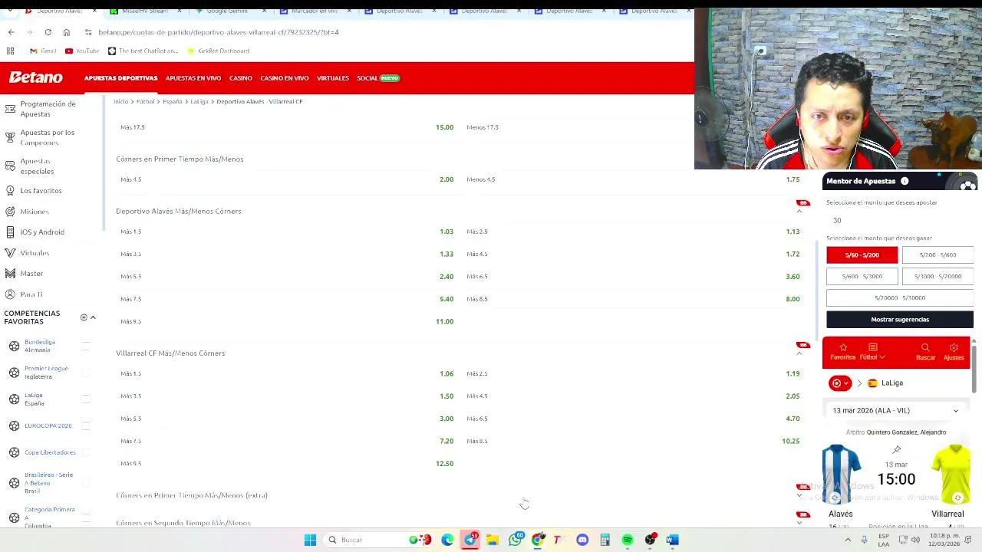Tick the checkbox next to Copa Libertadores
This screenshot has height=552, width=982.
tap(86, 452)
